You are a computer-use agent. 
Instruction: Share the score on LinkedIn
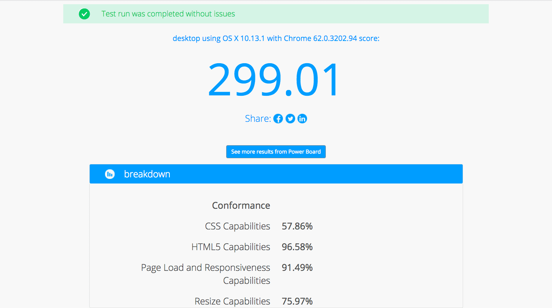(302, 119)
